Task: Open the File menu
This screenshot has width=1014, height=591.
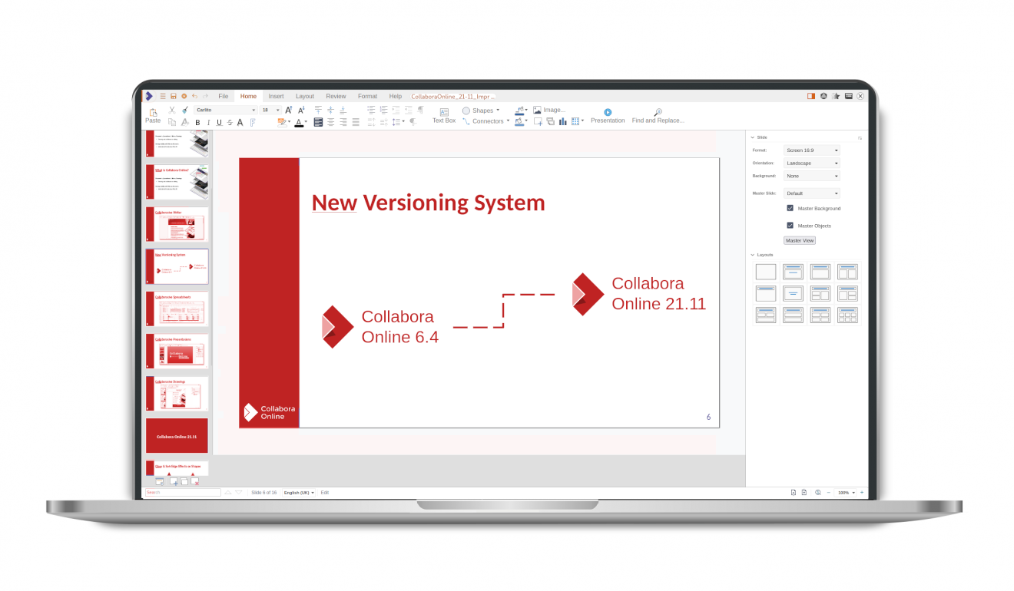Action: [x=224, y=97]
